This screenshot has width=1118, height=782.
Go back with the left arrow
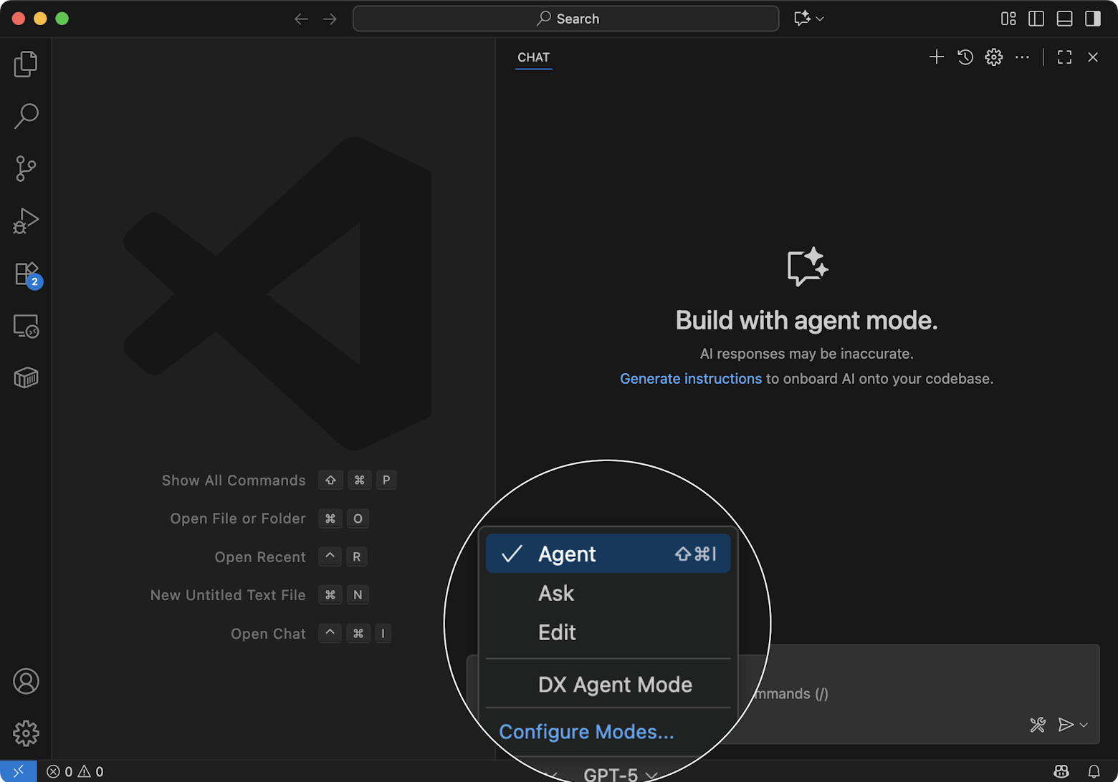[x=302, y=19]
